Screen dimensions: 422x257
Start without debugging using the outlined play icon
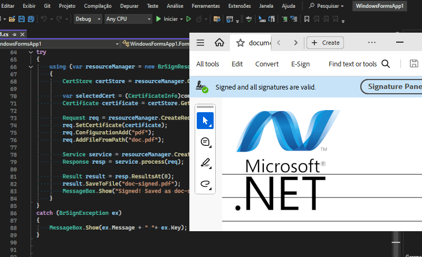[189, 19]
